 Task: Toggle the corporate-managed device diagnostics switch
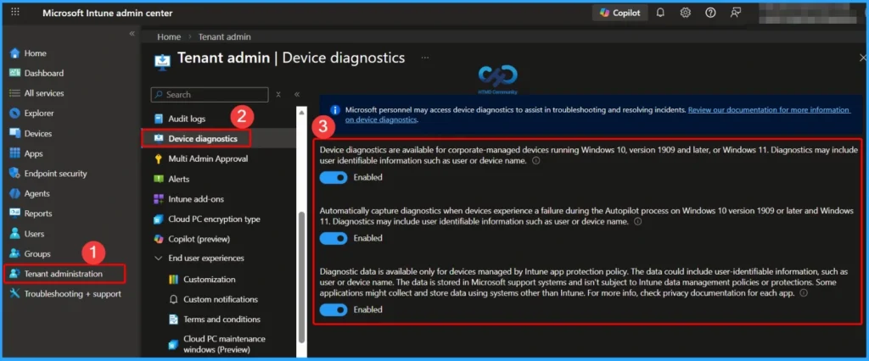(334, 177)
